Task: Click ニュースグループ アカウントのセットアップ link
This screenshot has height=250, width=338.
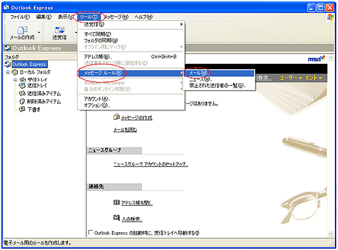Action: [x=151, y=164]
